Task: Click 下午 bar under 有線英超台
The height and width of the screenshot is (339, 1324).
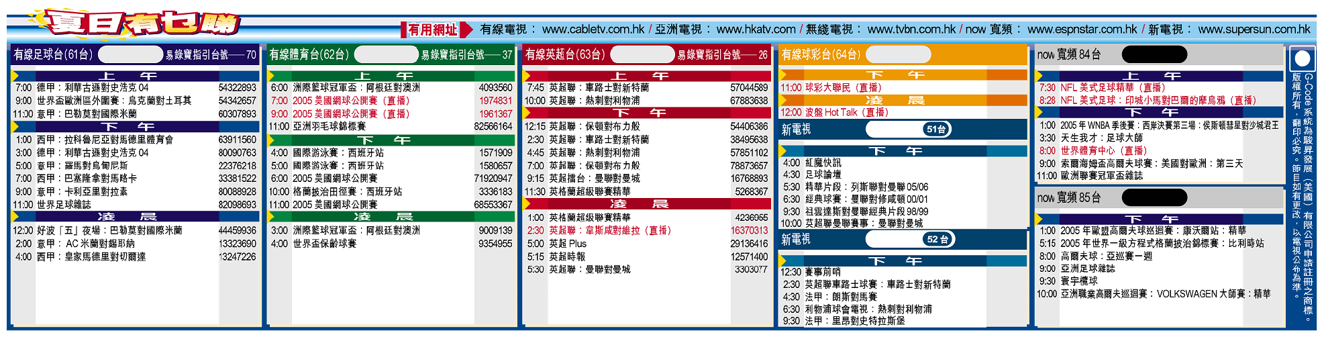Action: [647, 112]
